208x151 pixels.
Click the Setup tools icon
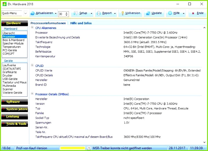pos(75,13)
